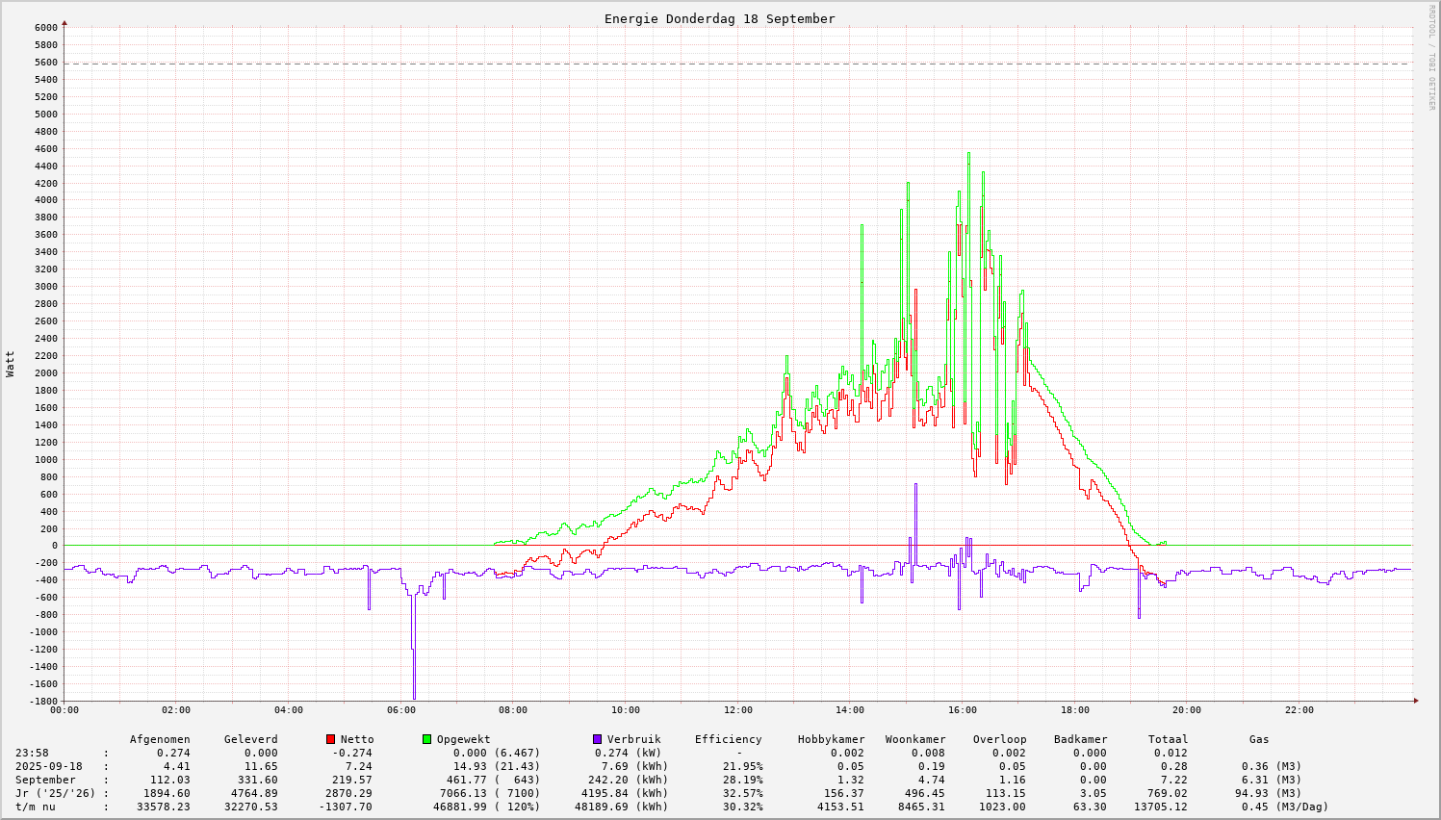Select the Geleverd column header
Image resolution: width=1441 pixels, height=820 pixels.
point(250,739)
